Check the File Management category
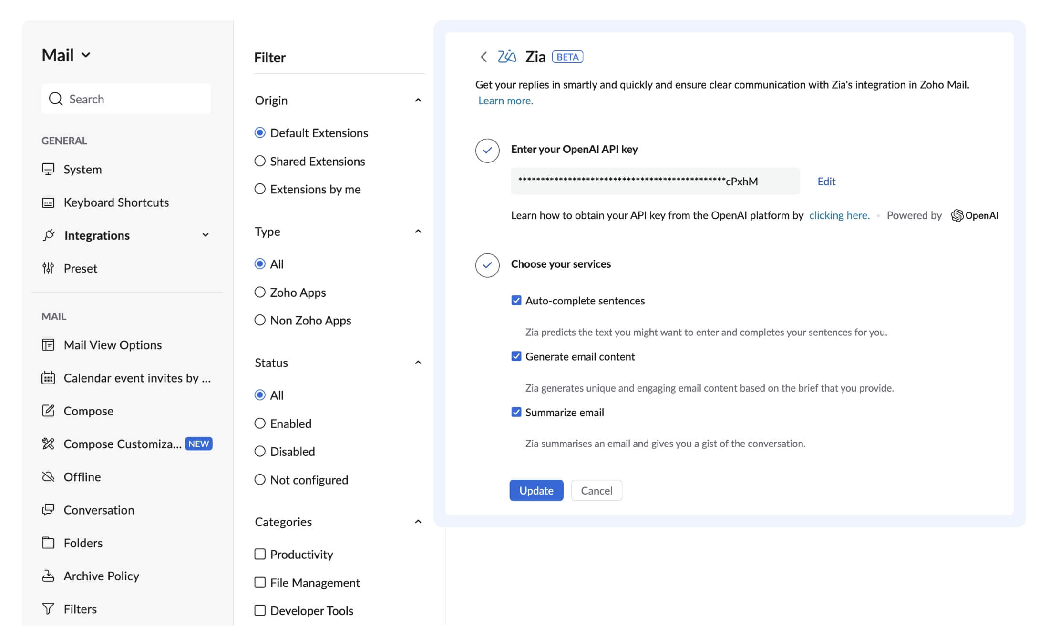1049x626 pixels. (260, 582)
